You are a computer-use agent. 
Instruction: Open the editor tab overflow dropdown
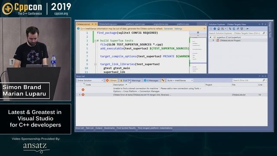click(x=206, y=24)
